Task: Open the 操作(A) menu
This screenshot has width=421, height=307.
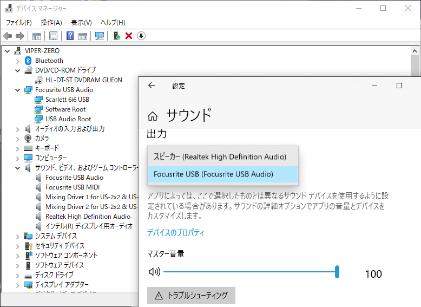Action: (x=51, y=23)
